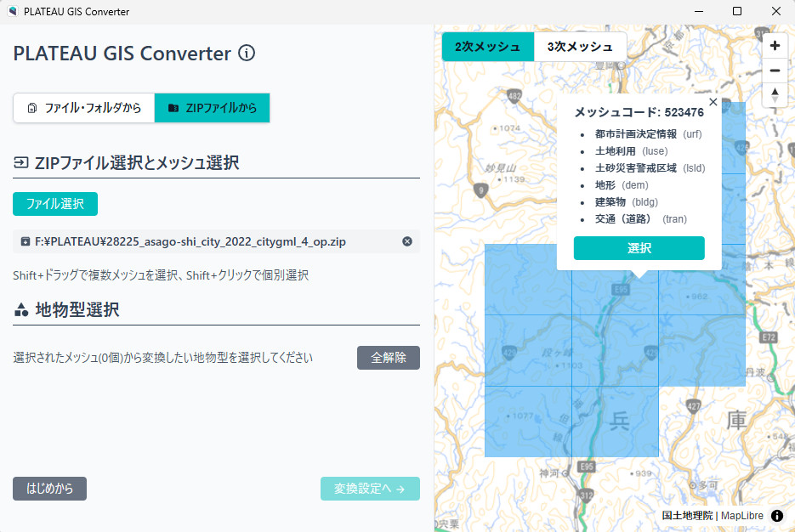The width and height of the screenshot is (795, 532).
Task: Proceed with 変換設定へ button
Action: 370,489
